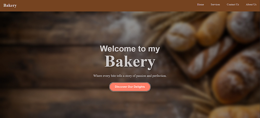Click the dark wooden planks background
The width and height of the screenshot is (260, 118).
(x=50, y=66)
